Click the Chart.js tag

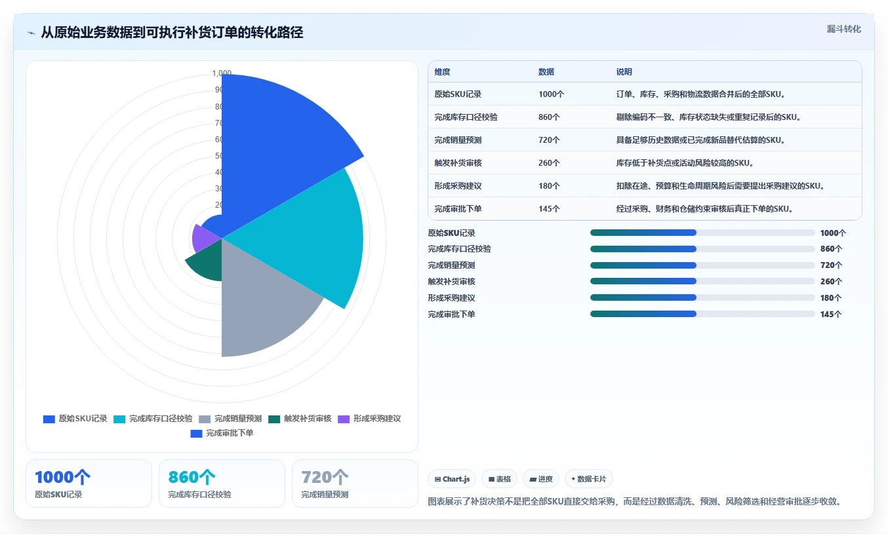tap(453, 479)
